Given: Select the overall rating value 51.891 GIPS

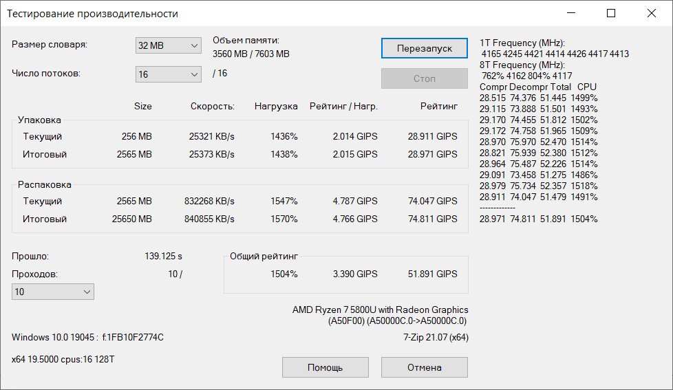Looking at the screenshot, I should click(432, 274).
